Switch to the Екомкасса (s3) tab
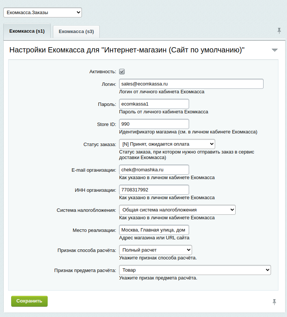Viewport: 287px width, 317px height. (76, 32)
